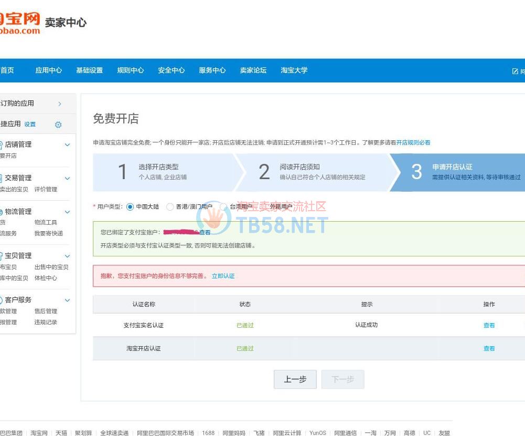Open 应用中心 menu
Viewport: 525px width, 436px height.
click(49, 70)
